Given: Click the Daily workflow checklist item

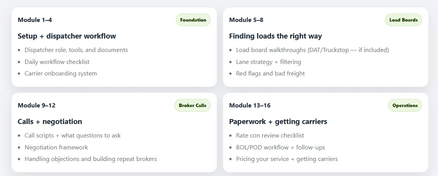Looking at the screenshot, I should coord(57,62).
